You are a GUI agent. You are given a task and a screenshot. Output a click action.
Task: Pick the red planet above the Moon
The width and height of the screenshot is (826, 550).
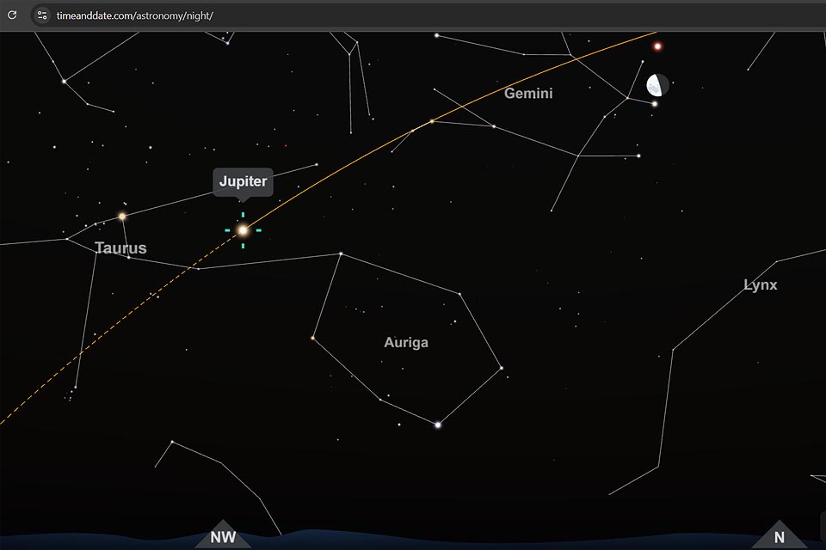pos(657,46)
